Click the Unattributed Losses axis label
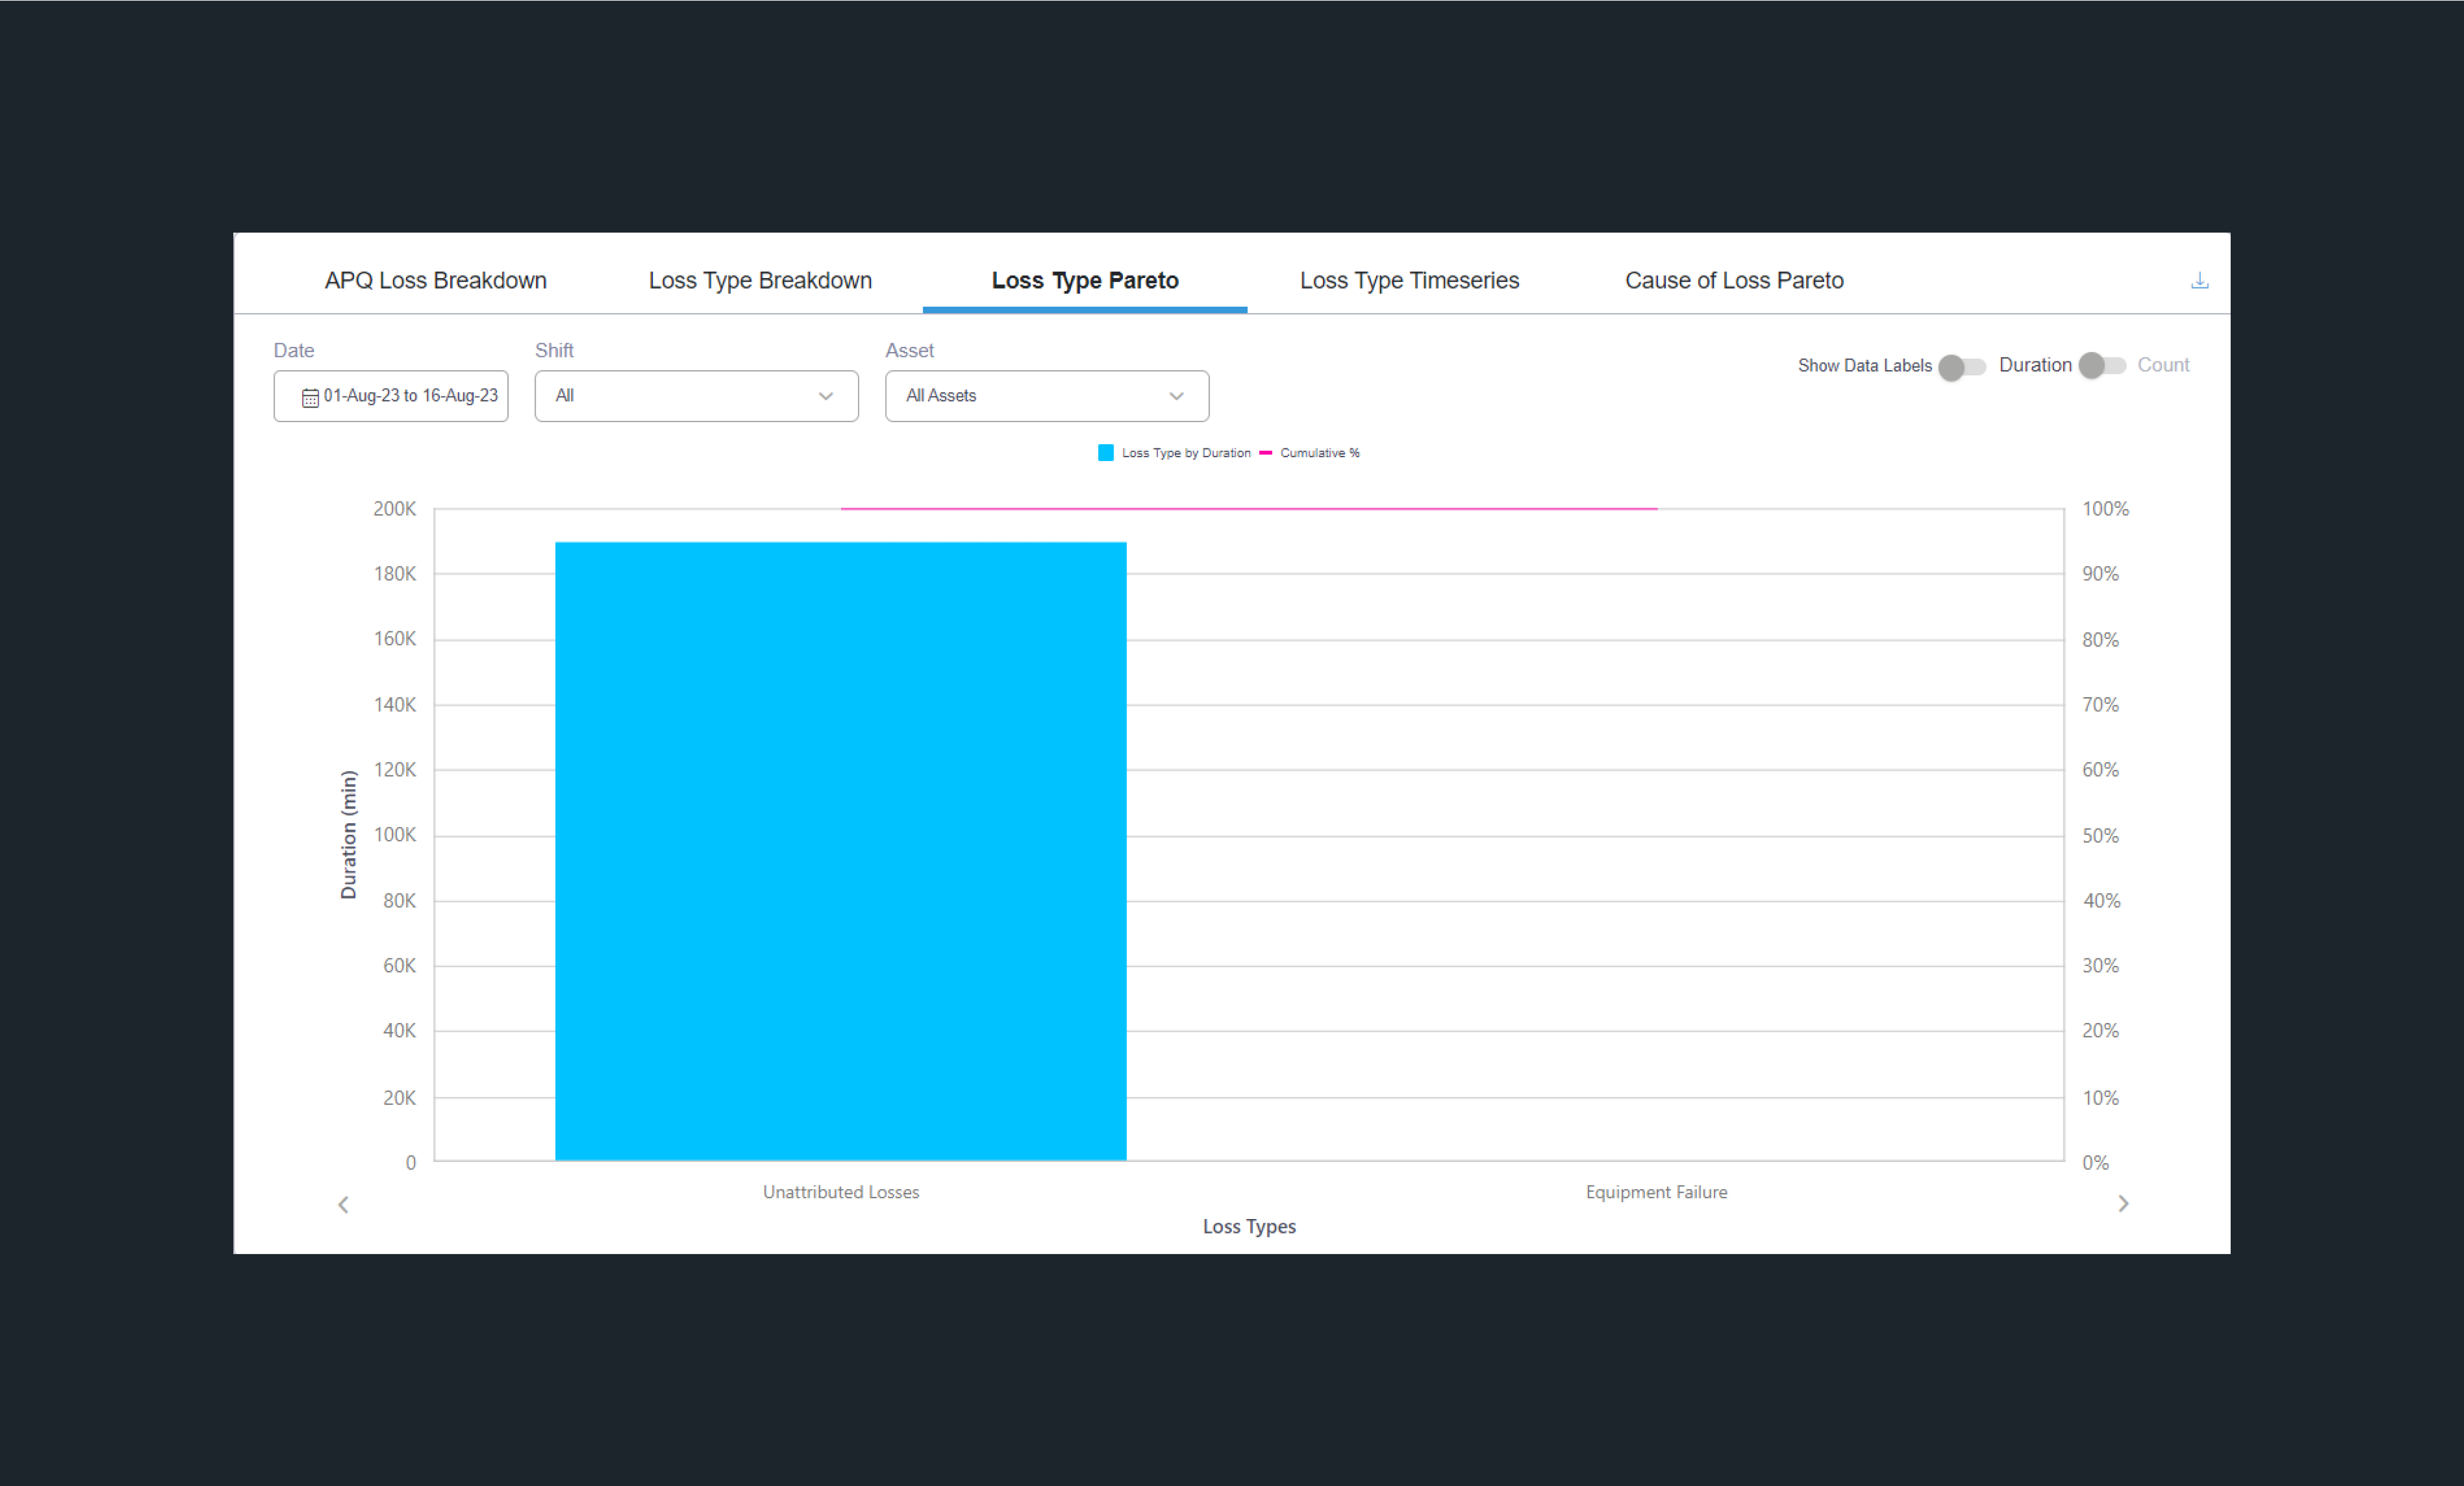 [841, 1192]
